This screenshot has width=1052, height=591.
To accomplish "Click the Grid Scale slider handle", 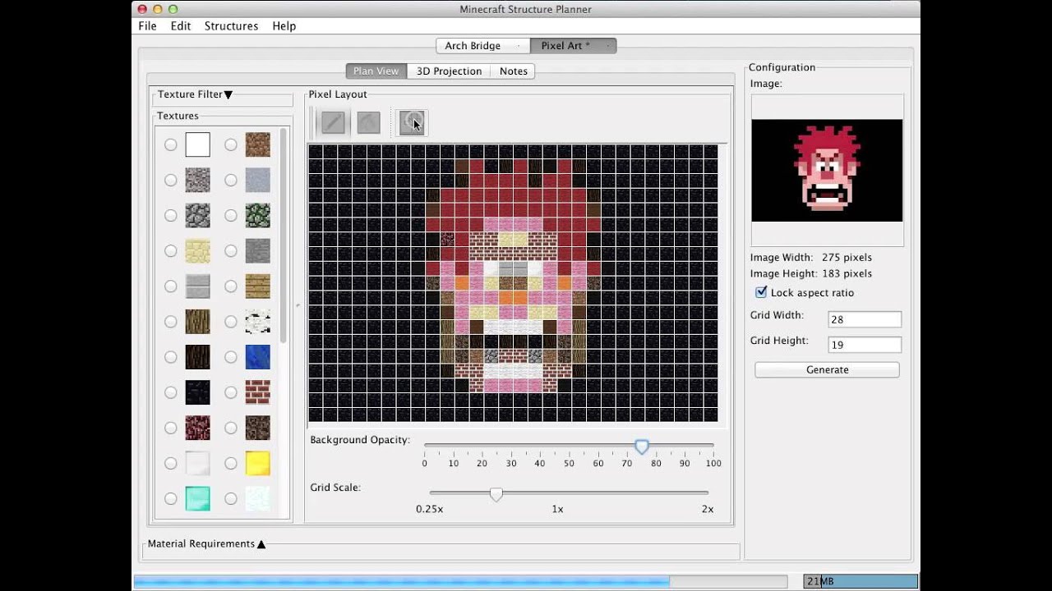I will [x=496, y=494].
